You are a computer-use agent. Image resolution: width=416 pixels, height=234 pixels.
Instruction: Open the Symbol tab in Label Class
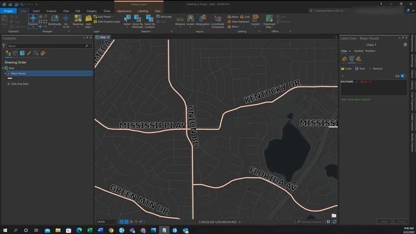pyautogui.click(x=358, y=51)
